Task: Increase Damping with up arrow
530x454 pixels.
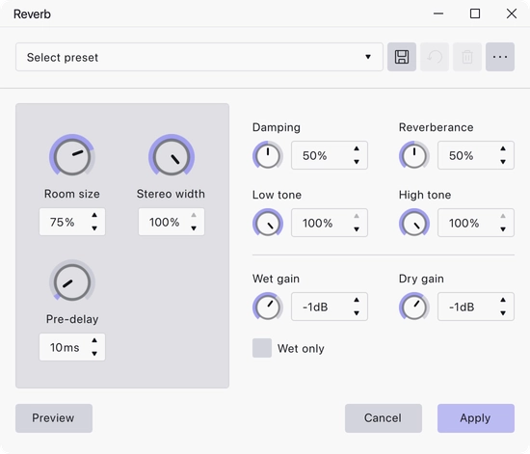Action: [357, 148]
